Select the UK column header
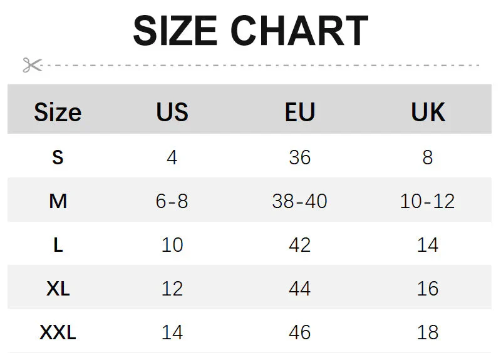The image size is (501, 353). click(428, 112)
